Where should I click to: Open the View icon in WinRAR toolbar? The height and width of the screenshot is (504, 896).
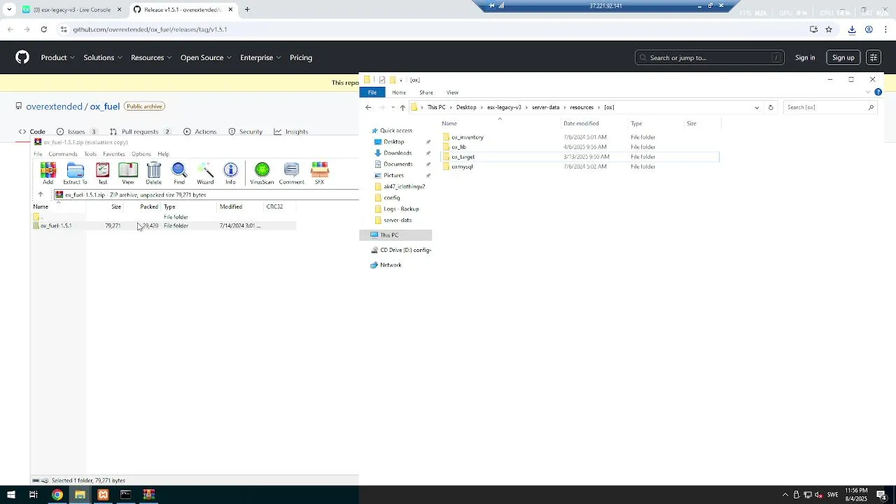128,173
